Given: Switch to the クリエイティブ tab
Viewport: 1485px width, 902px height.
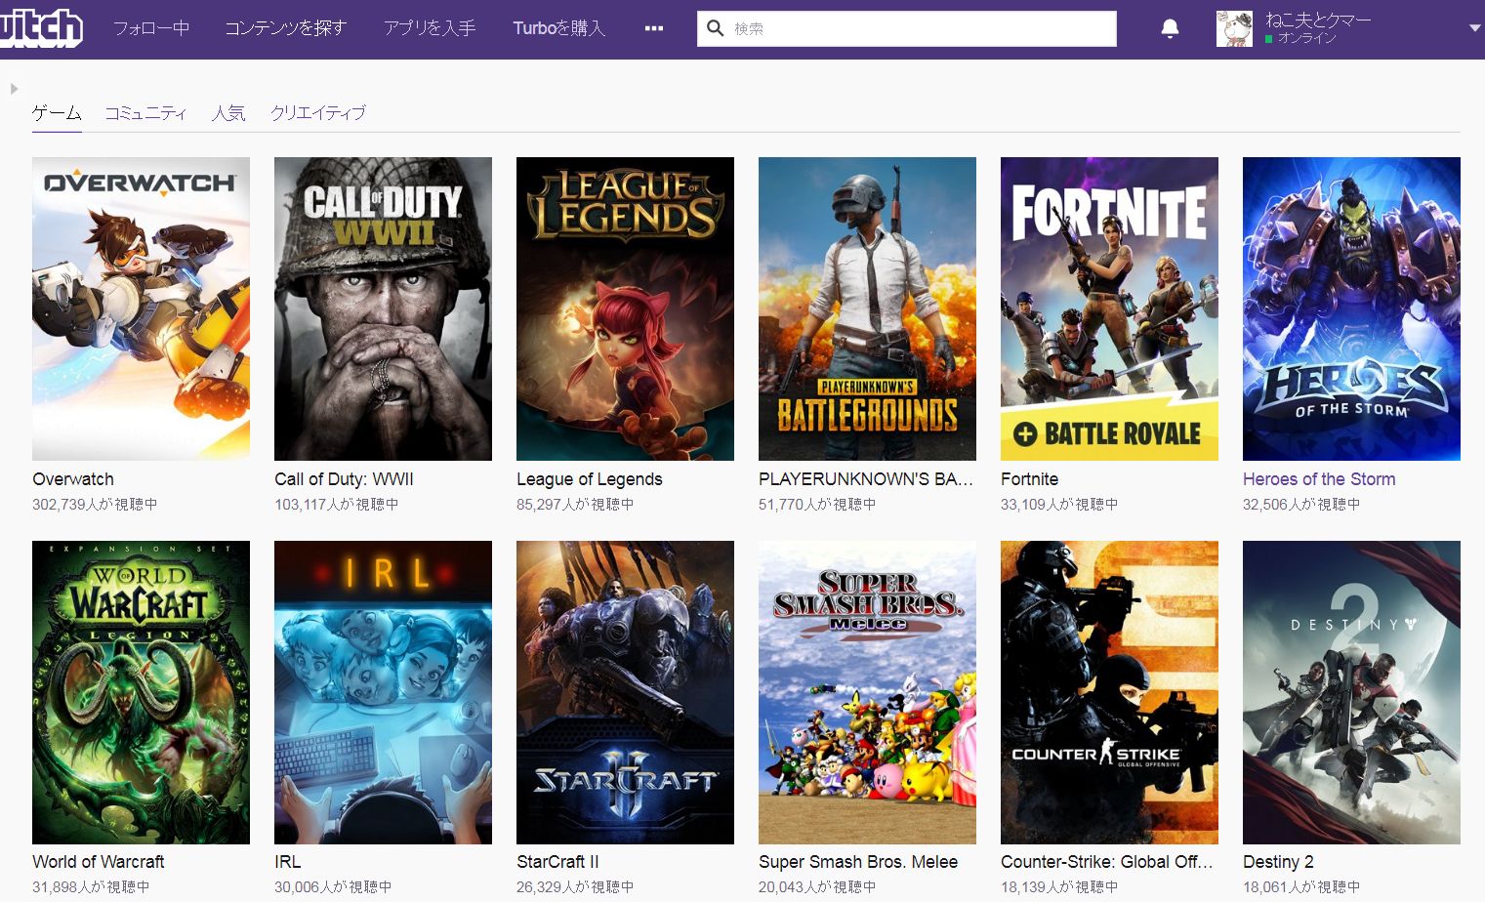Looking at the screenshot, I should (318, 113).
